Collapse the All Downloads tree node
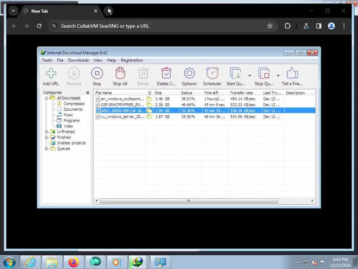 click(46, 98)
